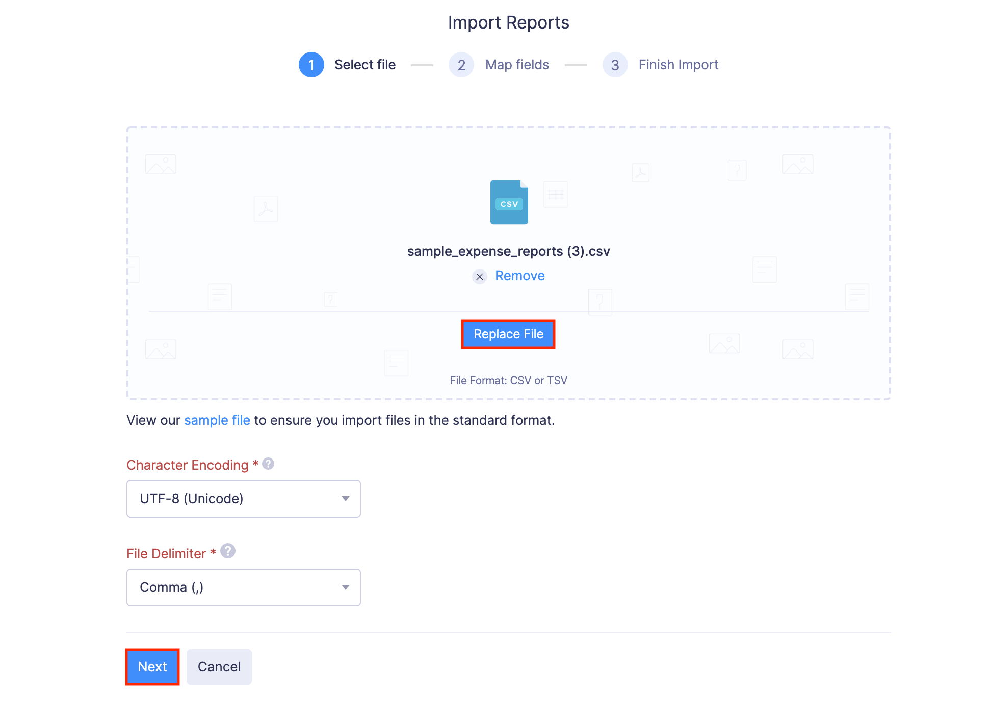The width and height of the screenshot is (992, 702).
Task: Open the File Delimiter dropdown
Action: [243, 587]
